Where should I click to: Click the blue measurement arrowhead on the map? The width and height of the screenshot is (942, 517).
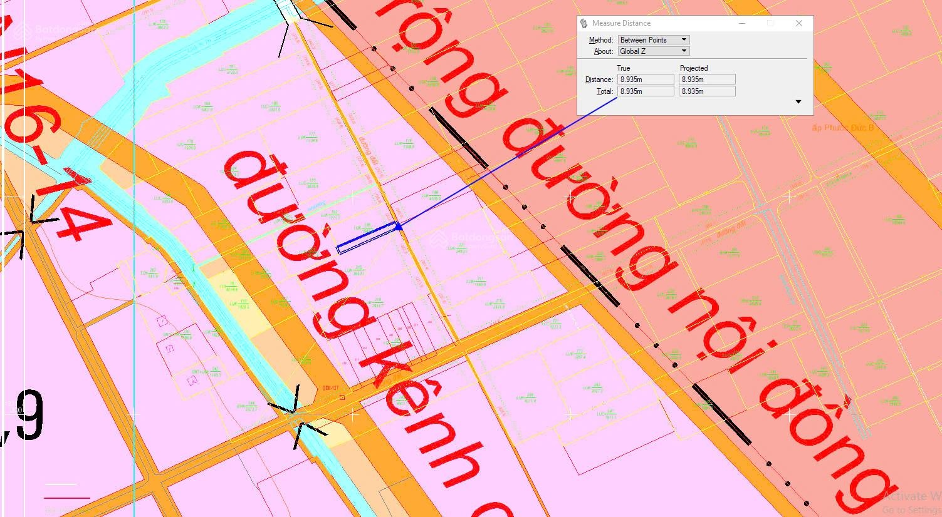click(399, 226)
